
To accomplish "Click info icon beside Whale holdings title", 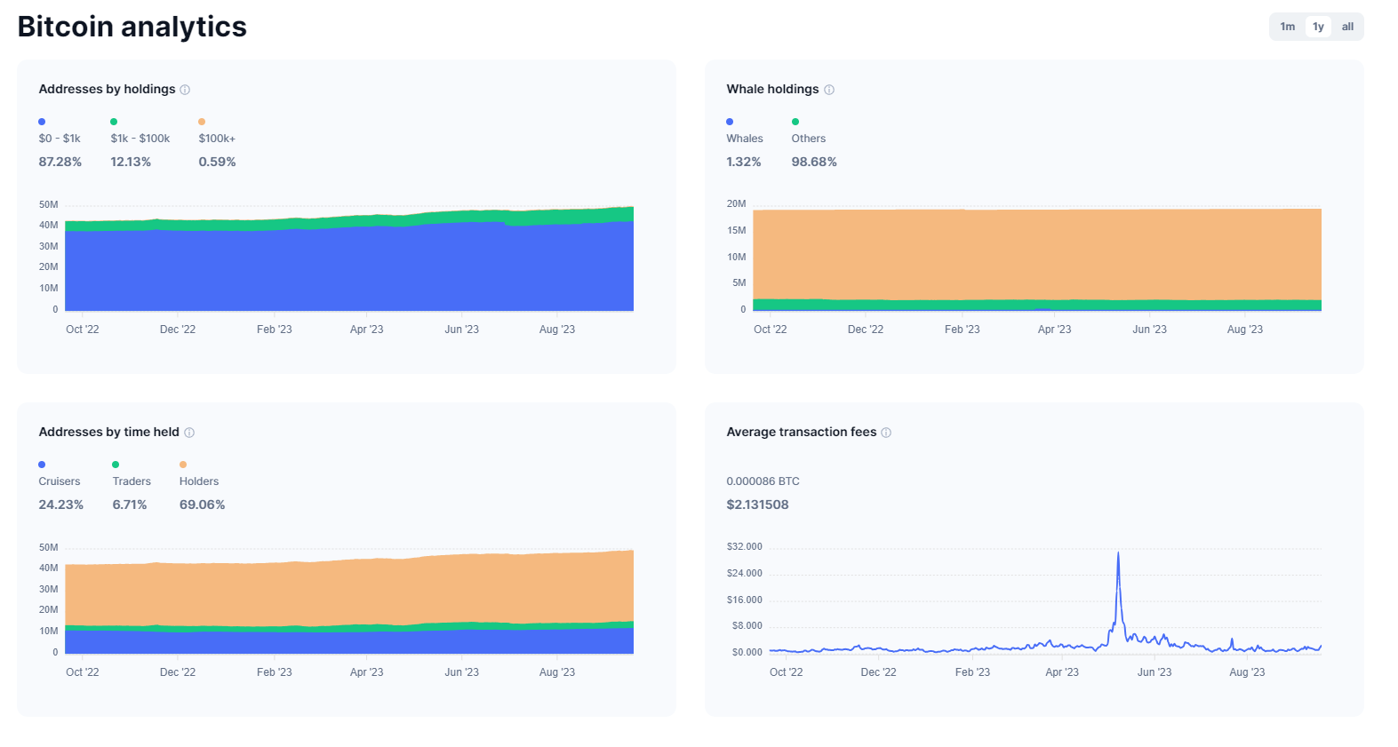I will click(829, 90).
